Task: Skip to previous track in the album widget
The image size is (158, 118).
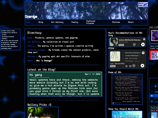Action: pos(126,66)
